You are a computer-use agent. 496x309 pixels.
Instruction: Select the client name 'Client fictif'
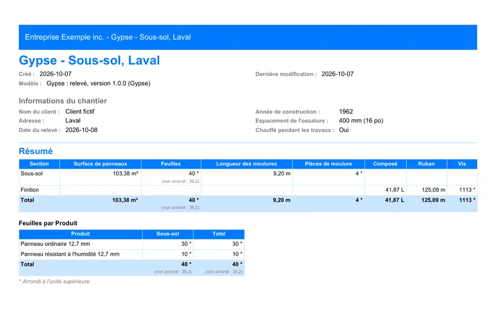click(x=80, y=112)
